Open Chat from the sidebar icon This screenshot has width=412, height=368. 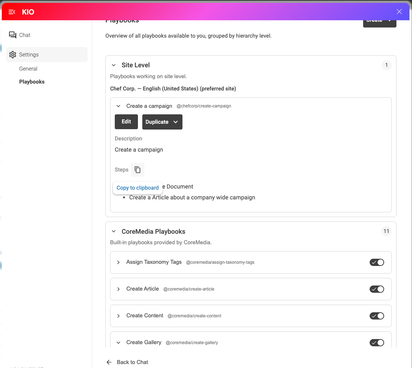pos(12,35)
